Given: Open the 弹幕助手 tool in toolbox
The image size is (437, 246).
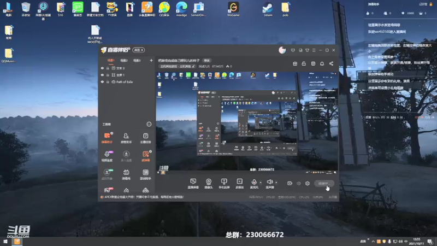Looking at the screenshot, I should pyautogui.click(x=107, y=138).
